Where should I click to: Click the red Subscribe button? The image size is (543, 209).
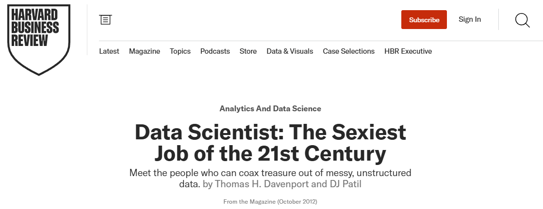tap(424, 20)
